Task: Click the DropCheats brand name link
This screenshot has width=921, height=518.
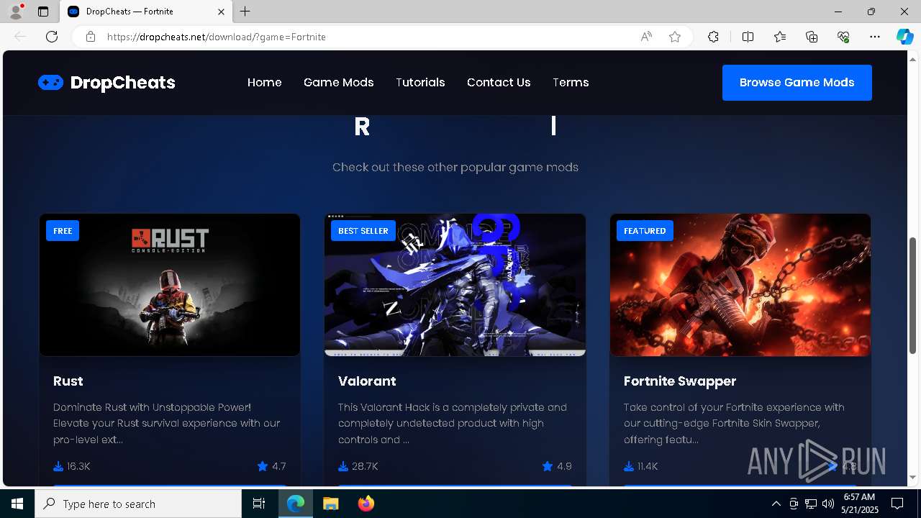Action: click(123, 83)
